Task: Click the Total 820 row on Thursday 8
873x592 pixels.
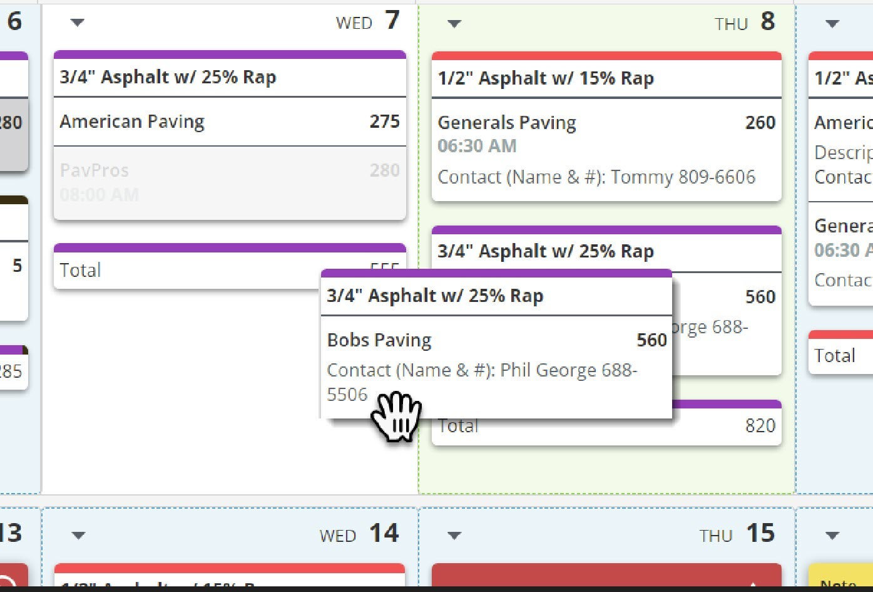Action: 606,426
